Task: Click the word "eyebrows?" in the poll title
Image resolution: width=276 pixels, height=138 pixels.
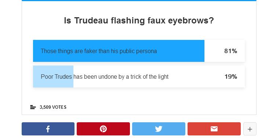Action: (191, 21)
